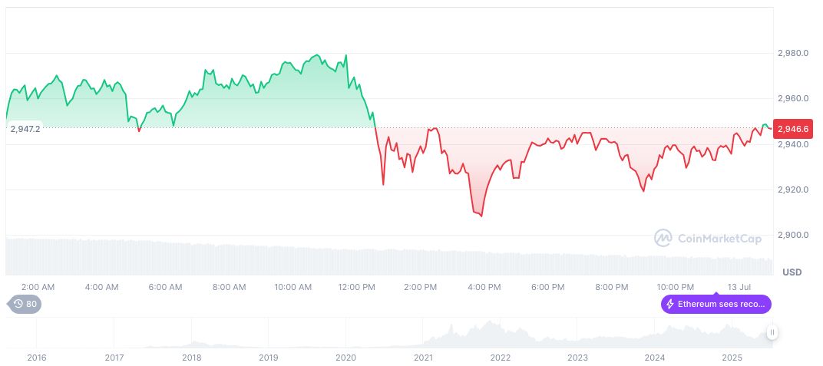Click the CoinMarketCap watermark logo

[x=708, y=239]
